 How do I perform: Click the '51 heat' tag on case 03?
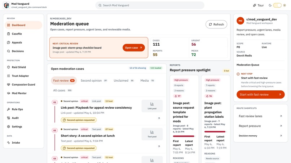click(109, 158)
